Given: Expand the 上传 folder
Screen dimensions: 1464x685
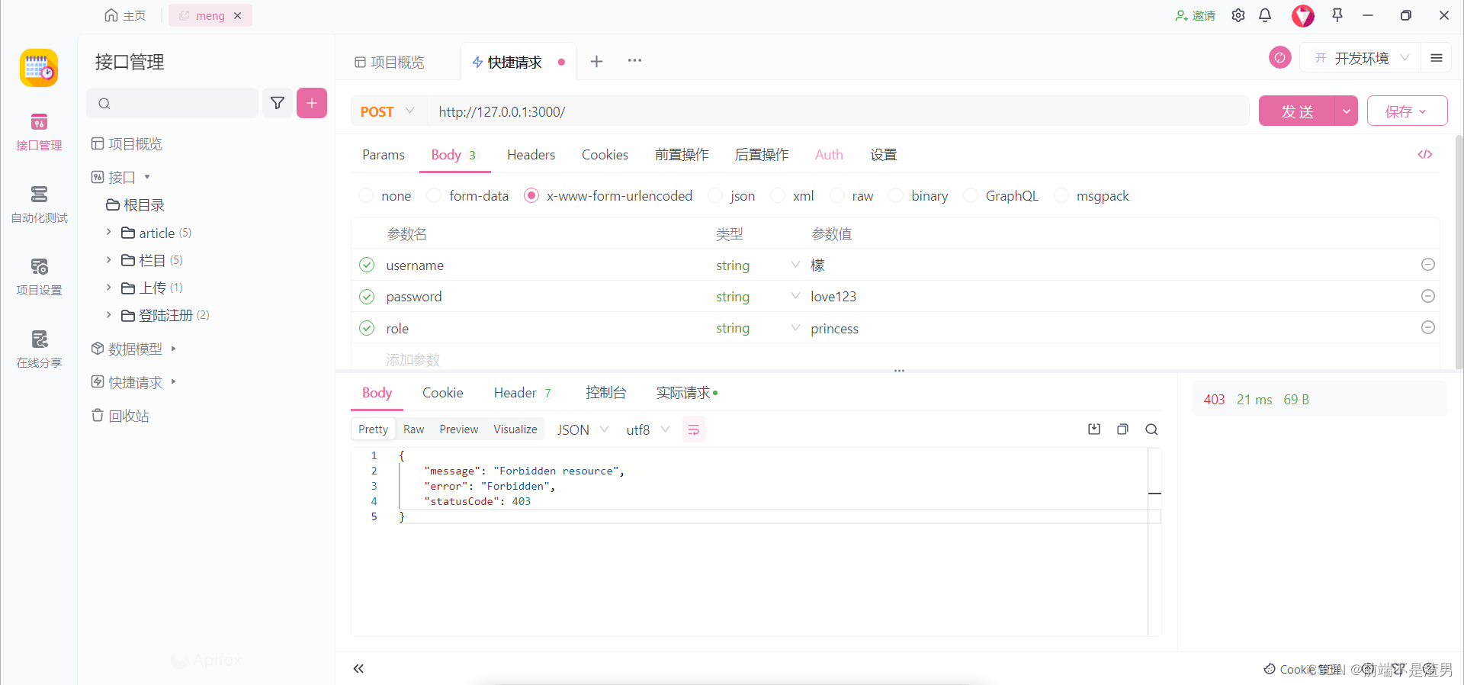Looking at the screenshot, I should pos(108,287).
